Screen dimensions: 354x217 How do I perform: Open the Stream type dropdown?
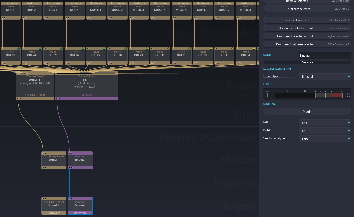[x=325, y=77]
